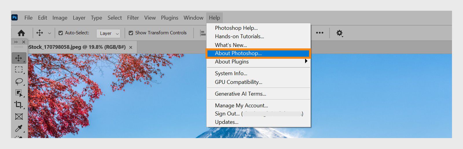The width and height of the screenshot is (463, 149).
Task: Select the Lasso tool
Action: click(19, 81)
